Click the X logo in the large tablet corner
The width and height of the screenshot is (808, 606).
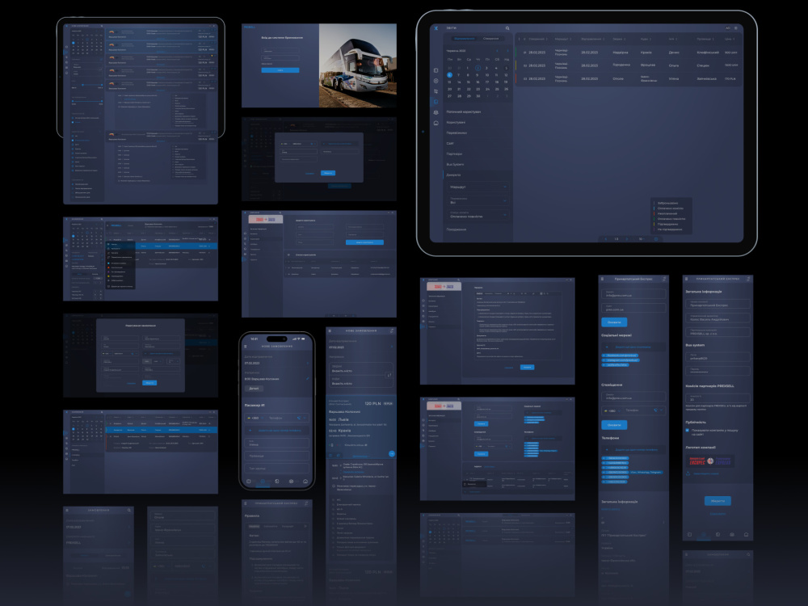click(436, 28)
